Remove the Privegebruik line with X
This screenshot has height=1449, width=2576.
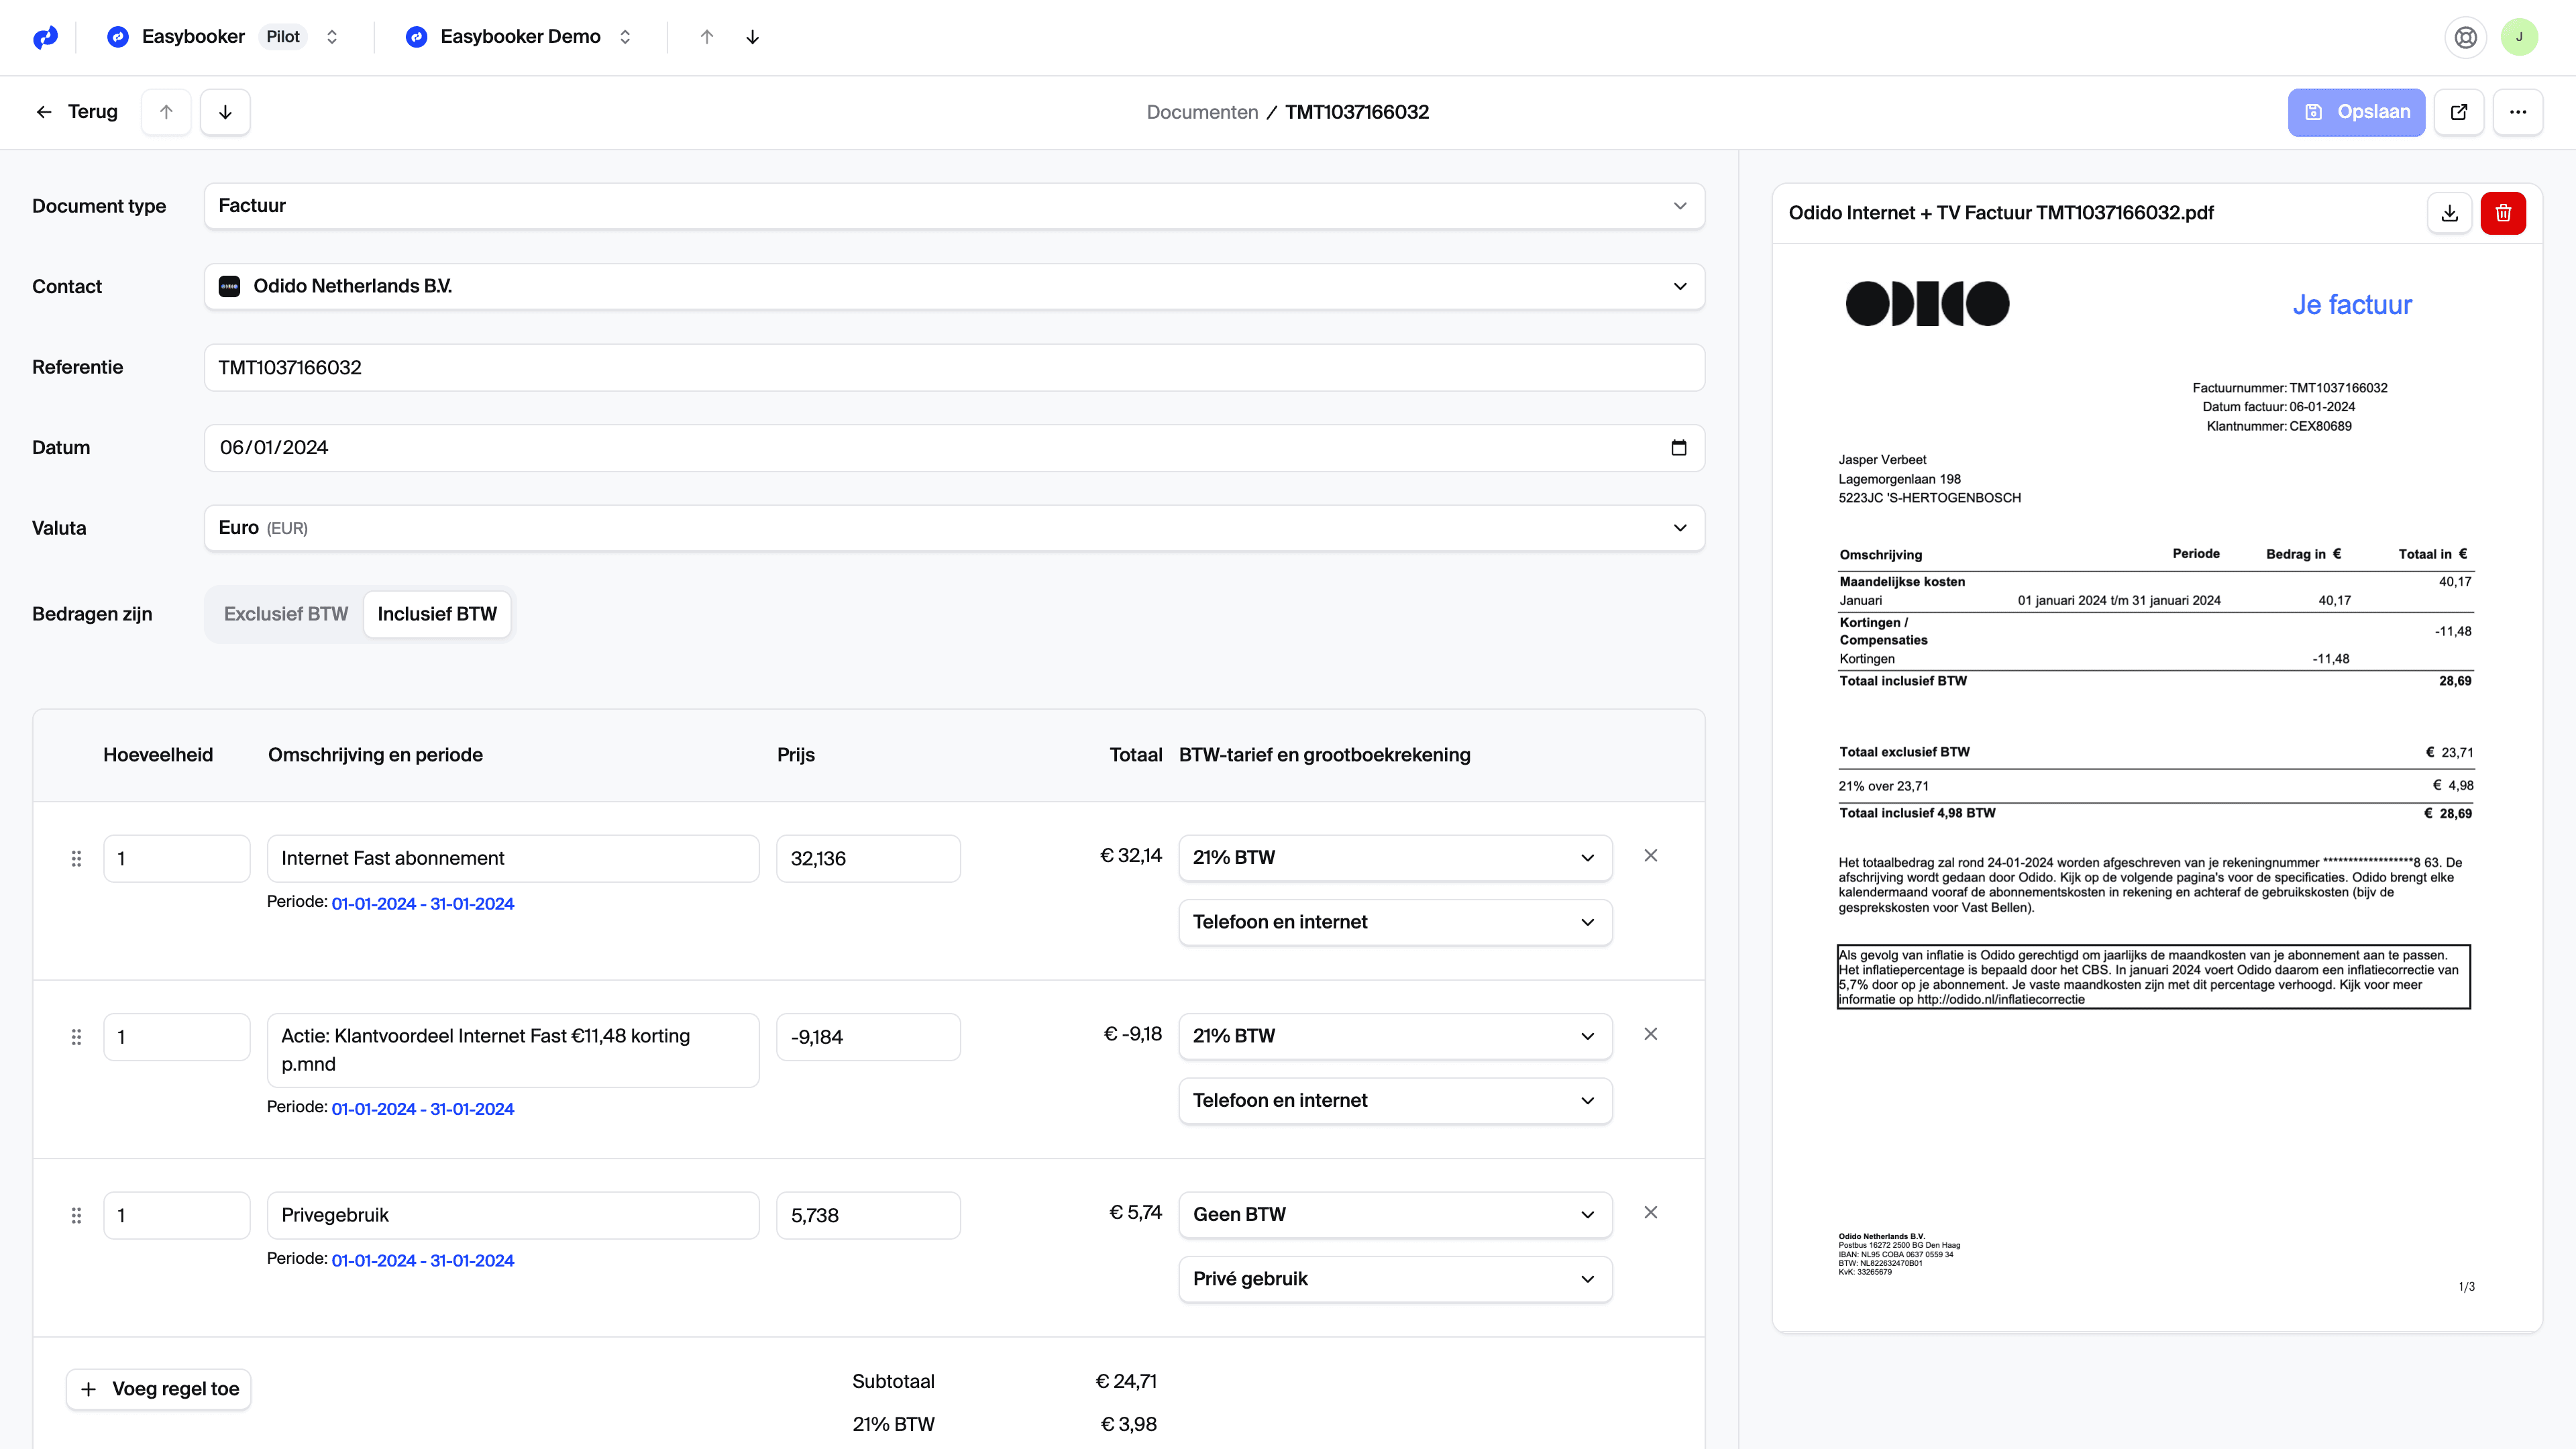(1650, 1212)
